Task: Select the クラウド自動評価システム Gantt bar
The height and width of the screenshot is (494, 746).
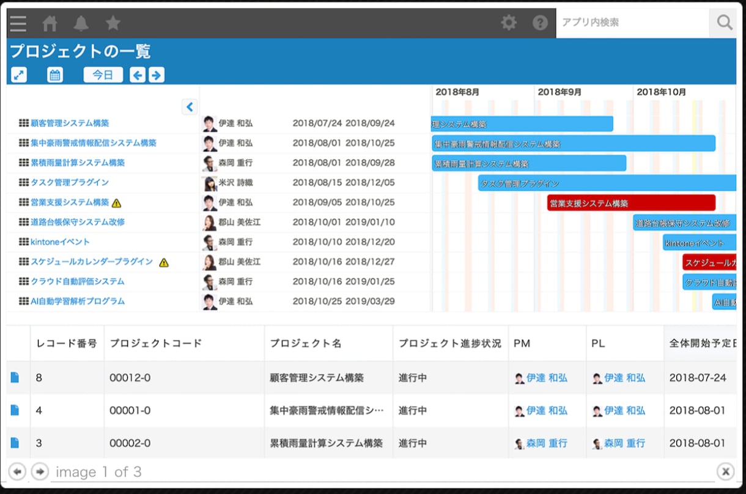Action: coord(709,282)
